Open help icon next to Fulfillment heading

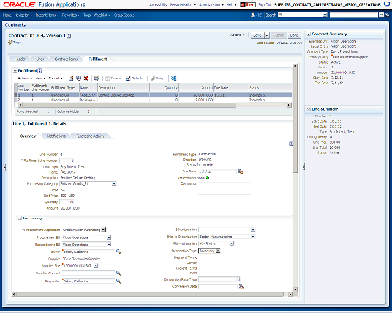click(39, 71)
